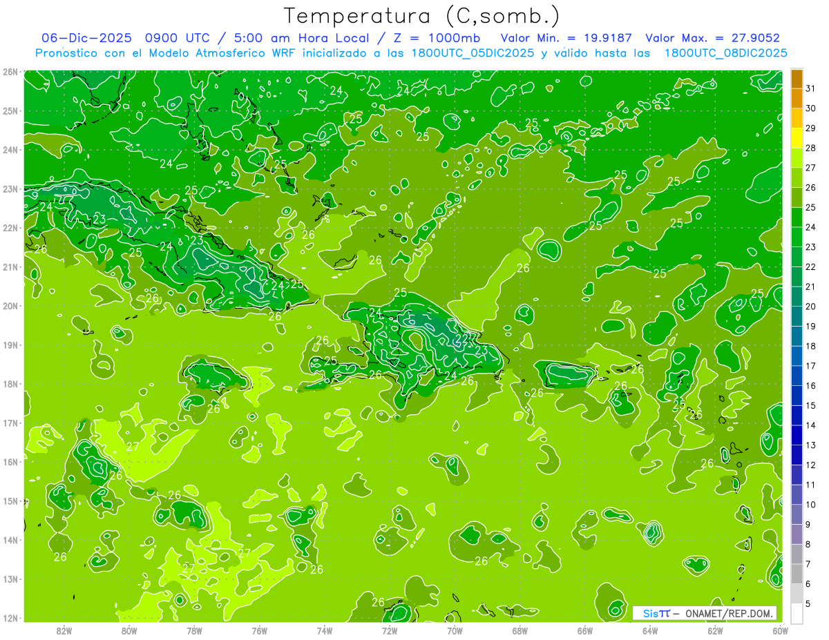Click the blue "Sis" logo text in the credit box
Image resolution: width=829 pixels, height=640 pixels.
(x=650, y=613)
